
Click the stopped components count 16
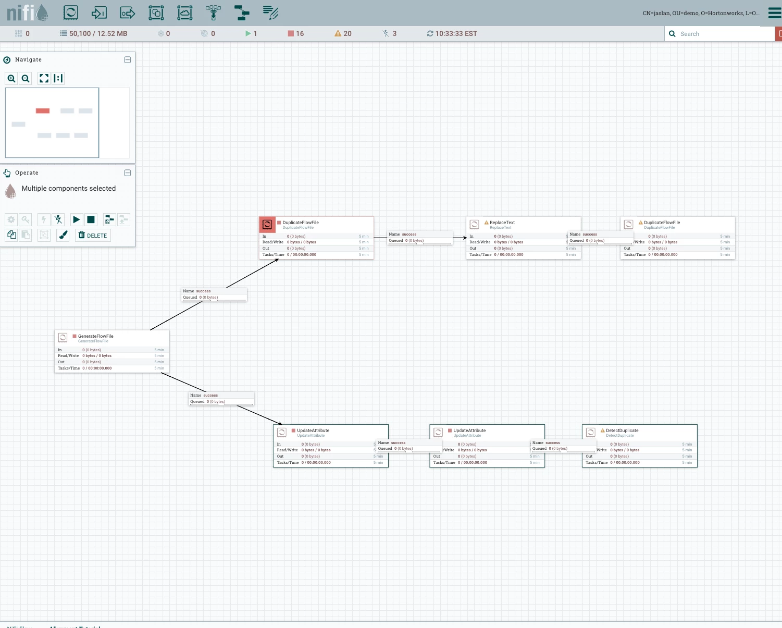(296, 33)
